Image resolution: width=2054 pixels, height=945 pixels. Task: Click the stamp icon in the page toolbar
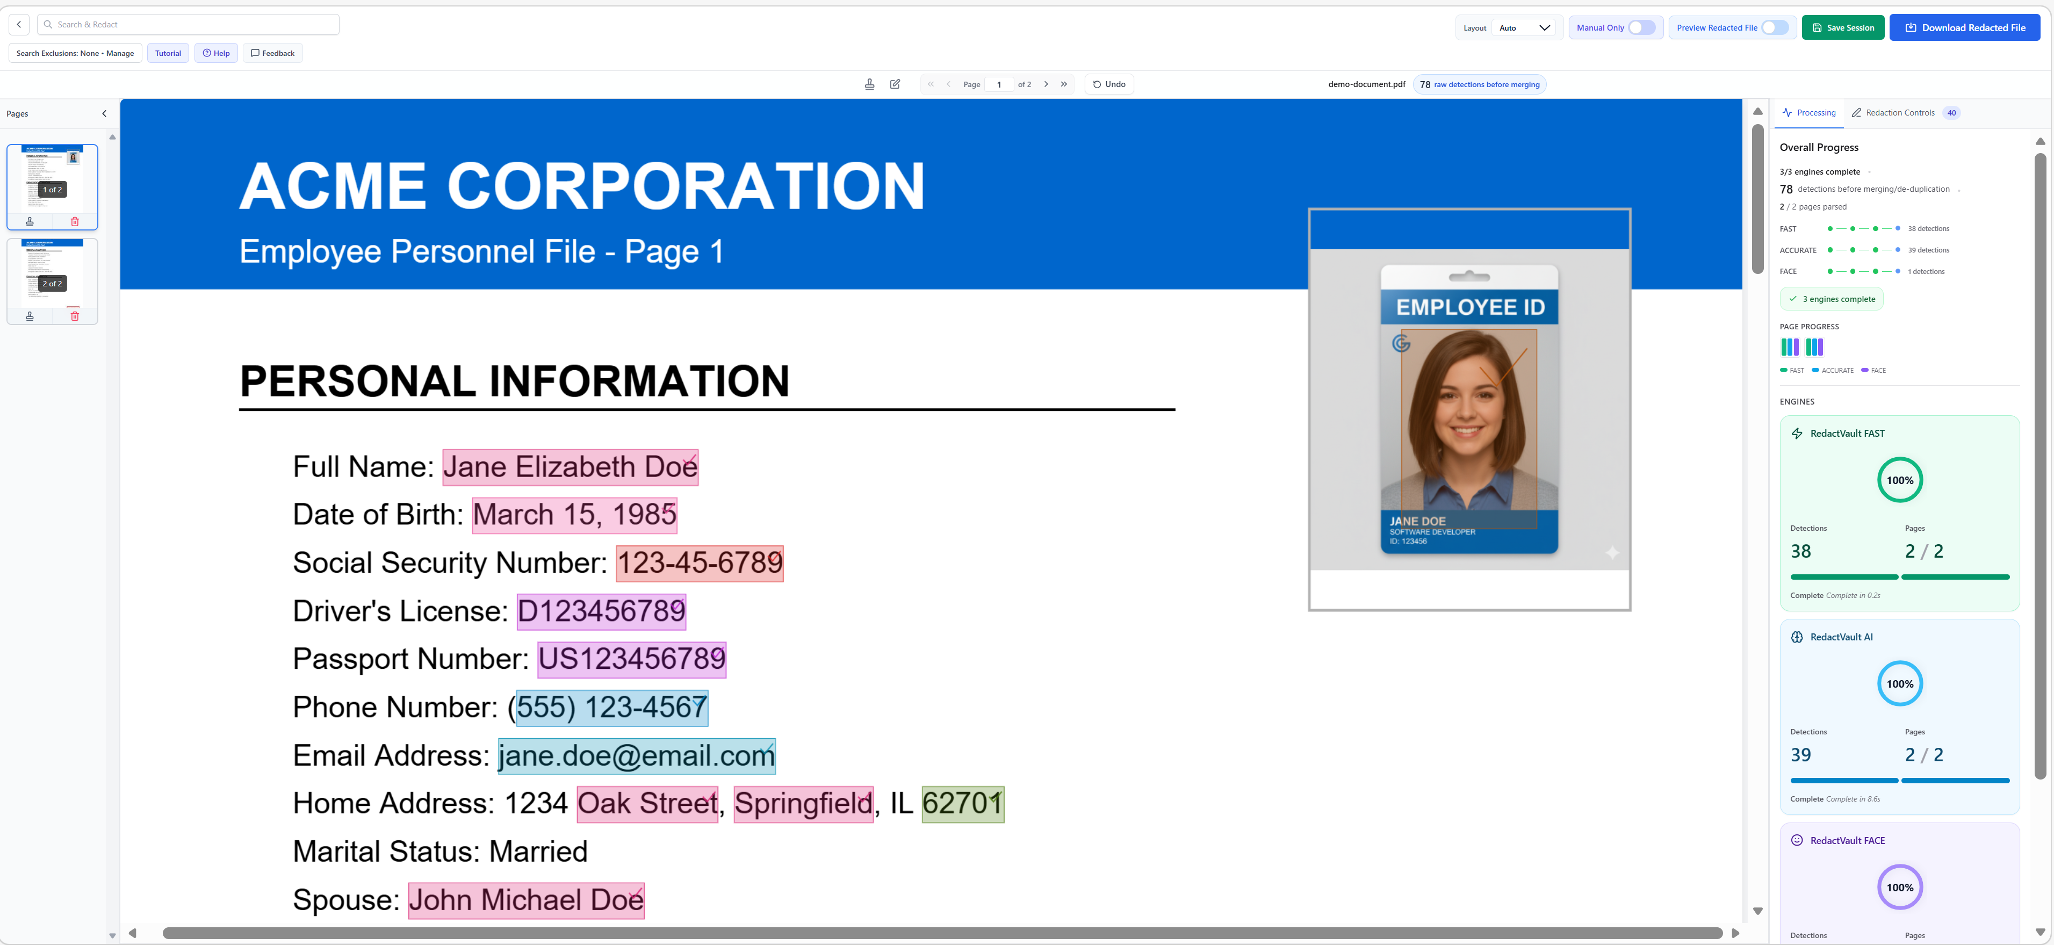(x=869, y=84)
